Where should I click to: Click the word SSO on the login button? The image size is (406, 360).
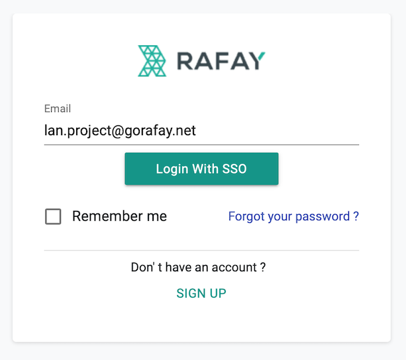tap(234, 168)
